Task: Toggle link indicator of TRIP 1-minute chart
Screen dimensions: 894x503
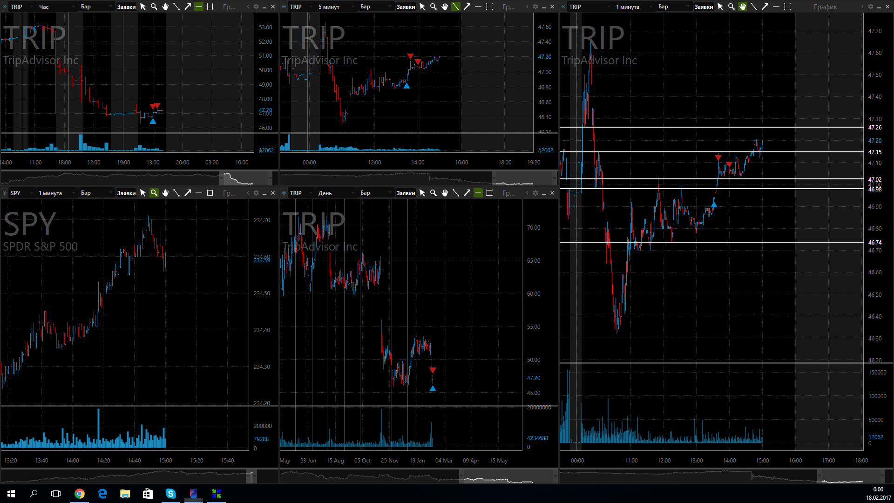Action: pos(563,7)
